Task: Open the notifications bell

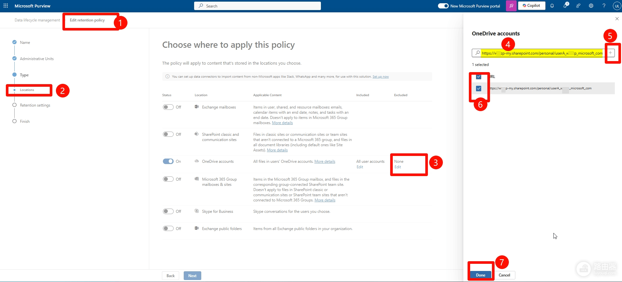Action: [x=552, y=6]
